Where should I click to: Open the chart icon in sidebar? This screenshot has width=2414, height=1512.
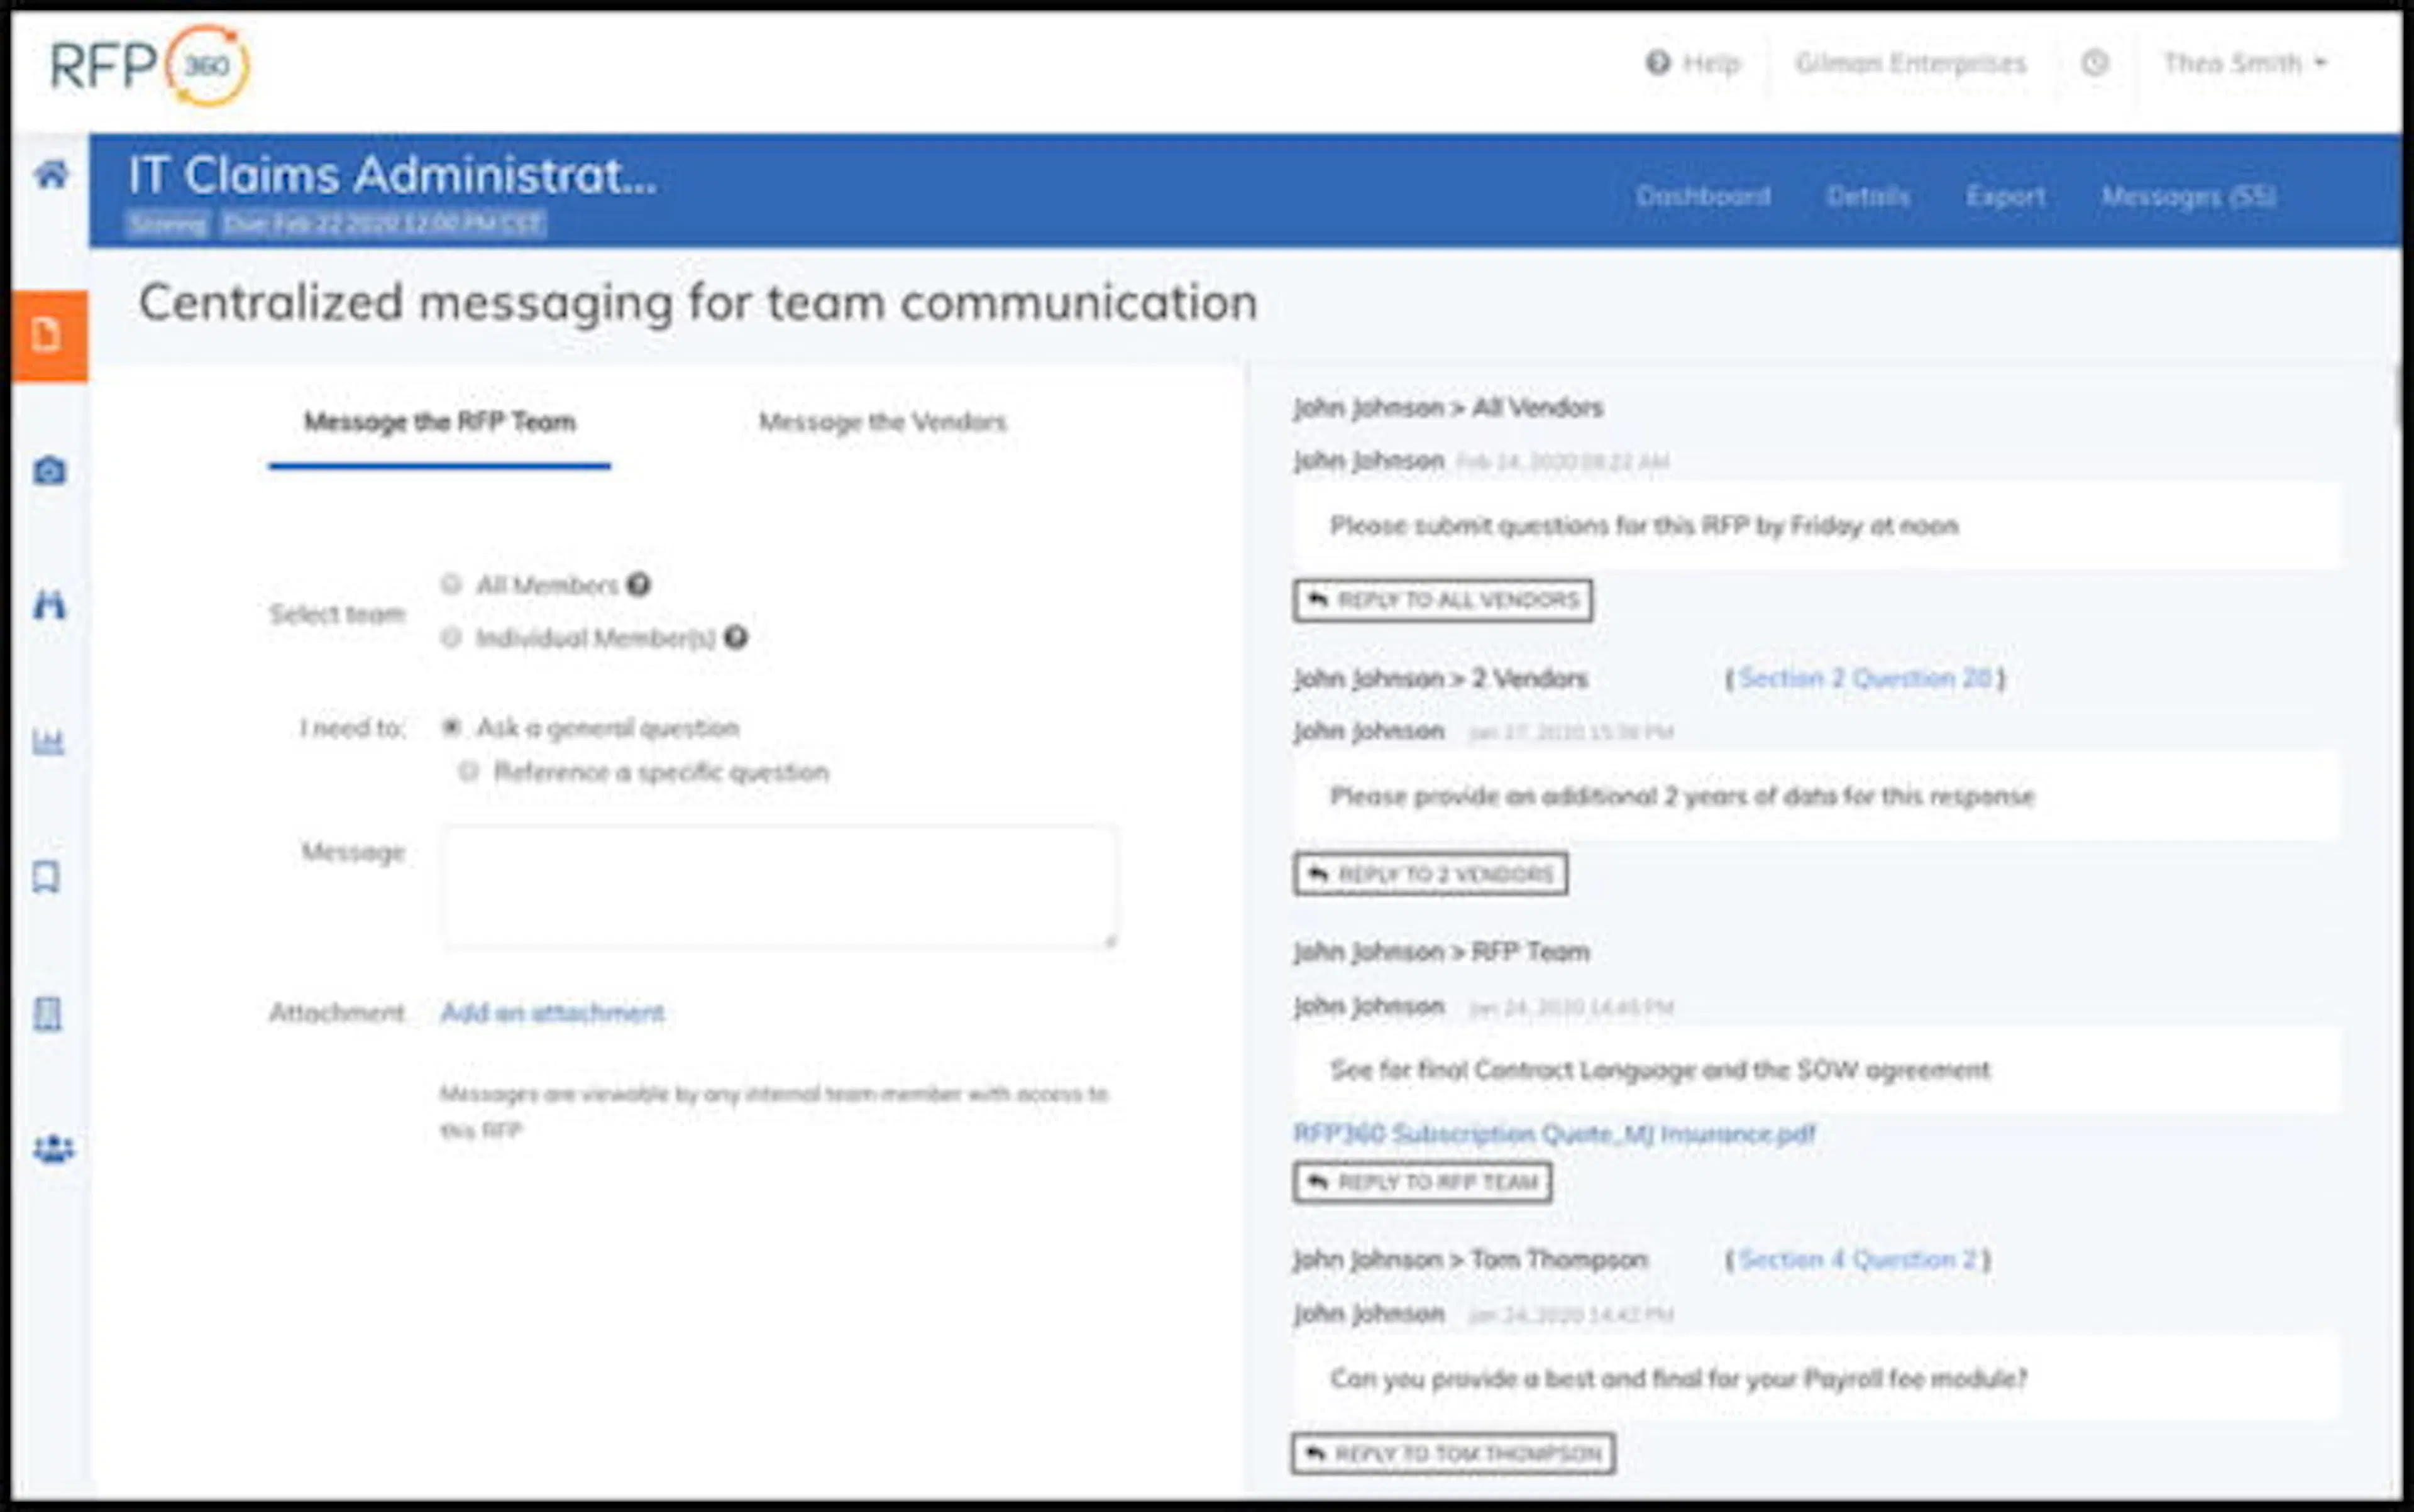tap(48, 741)
